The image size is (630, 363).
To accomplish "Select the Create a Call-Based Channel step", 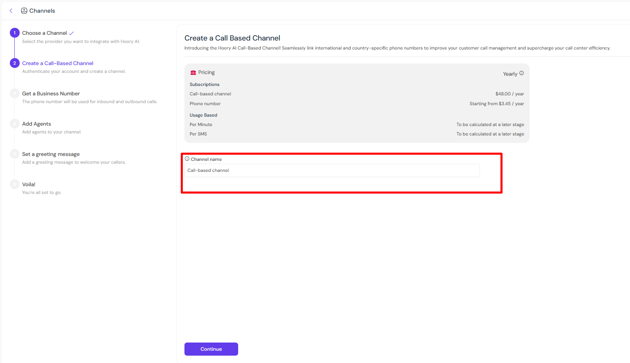I will coord(58,63).
